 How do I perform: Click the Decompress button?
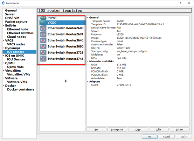click(x=117, y=129)
